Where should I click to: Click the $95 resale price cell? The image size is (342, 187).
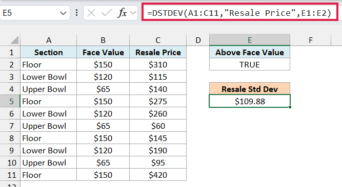[158, 162]
